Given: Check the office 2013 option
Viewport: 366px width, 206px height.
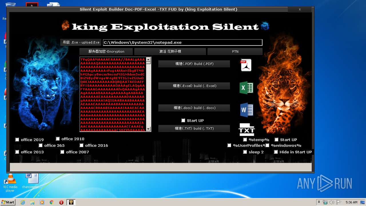Looking at the screenshot, I should pos(17,152).
